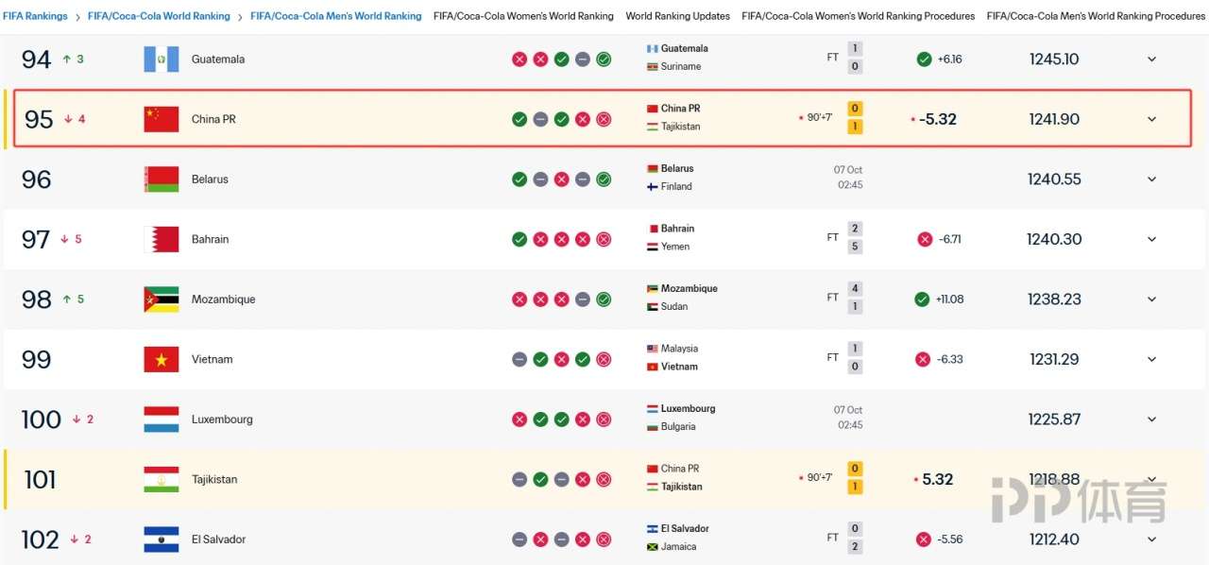Switch to FIFA/Coca-Cola Women's World Ranking
Screen dimensions: 1209x565
pyautogui.click(x=523, y=16)
